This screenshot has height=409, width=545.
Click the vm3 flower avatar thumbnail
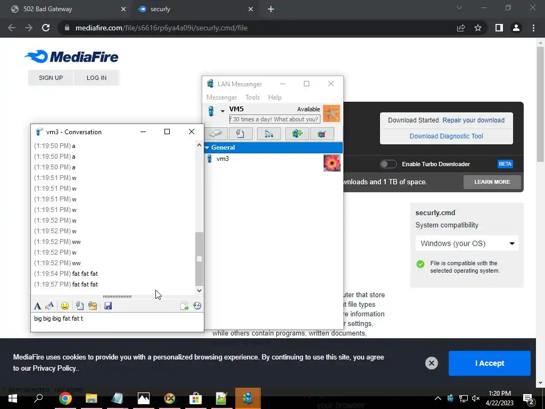pyautogui.click(x=332, y=163)
